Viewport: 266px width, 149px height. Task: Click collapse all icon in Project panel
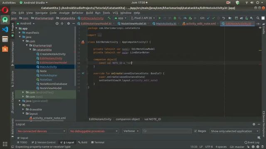point(62,24)
